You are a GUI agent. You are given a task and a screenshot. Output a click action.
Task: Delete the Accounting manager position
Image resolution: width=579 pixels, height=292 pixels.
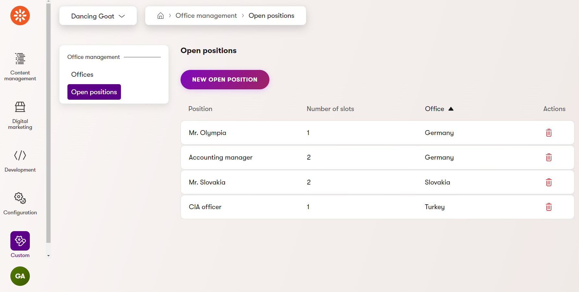click(x=549, y=157)
